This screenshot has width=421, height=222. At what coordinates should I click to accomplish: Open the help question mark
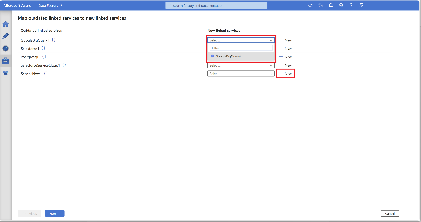[x=351, y=5]
